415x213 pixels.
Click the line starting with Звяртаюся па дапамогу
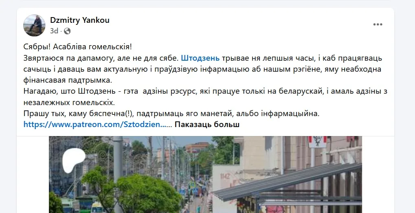pos(203,58)
